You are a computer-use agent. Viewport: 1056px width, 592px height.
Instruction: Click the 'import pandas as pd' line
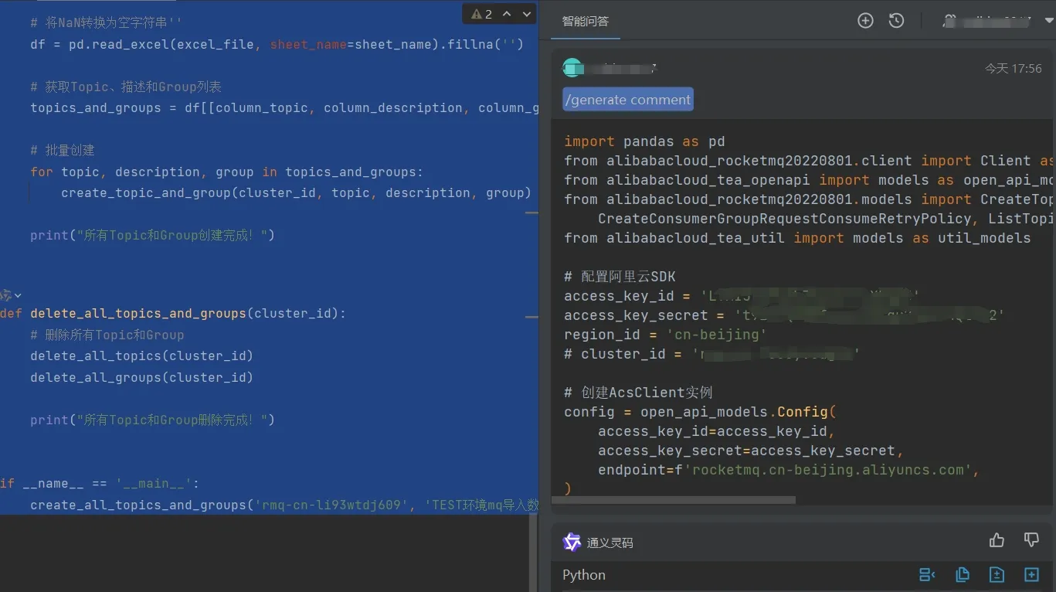(644, 141)
